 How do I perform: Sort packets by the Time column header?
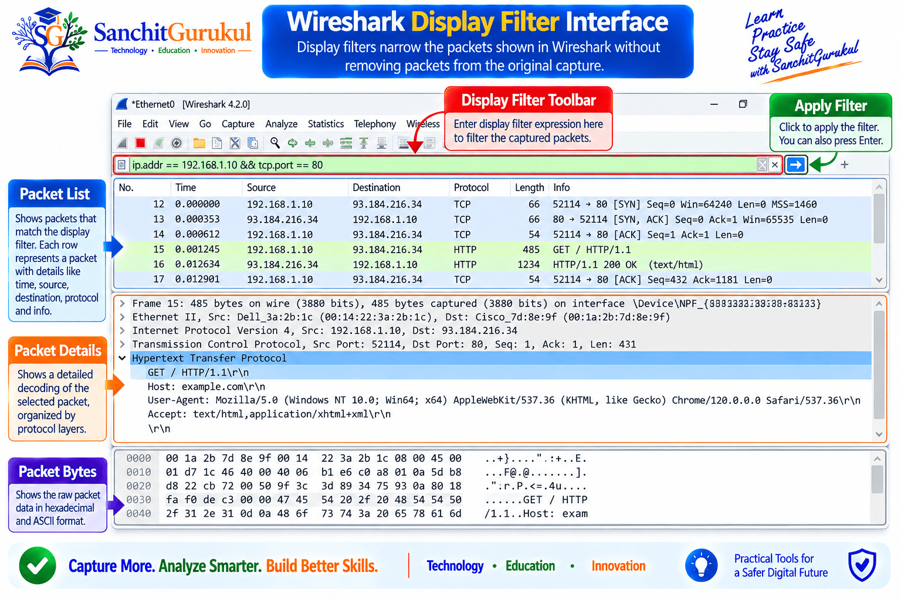click(x=206, y=187)
